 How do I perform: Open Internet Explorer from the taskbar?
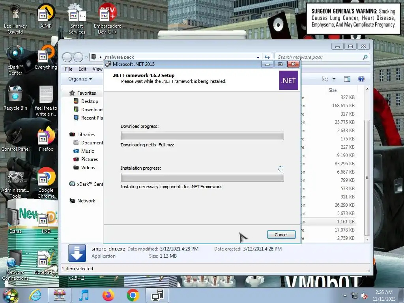[35, 295]
